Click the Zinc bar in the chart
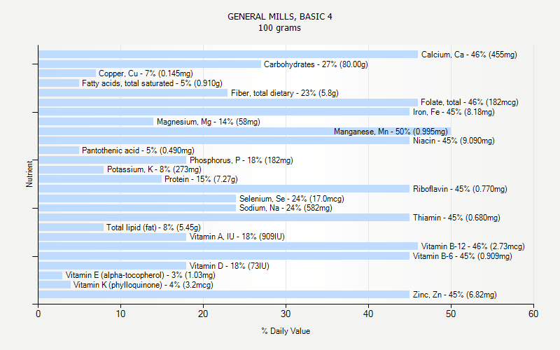The image size is (560, 350). point(224,294)
